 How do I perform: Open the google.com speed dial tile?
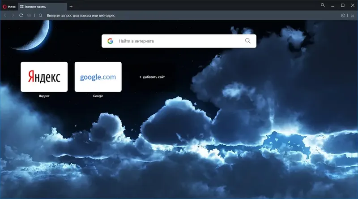98,77
